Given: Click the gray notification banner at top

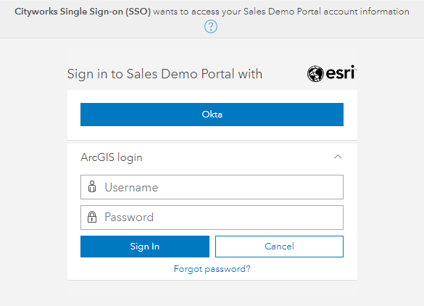Looking at the screenshot, I should (212, 19).
